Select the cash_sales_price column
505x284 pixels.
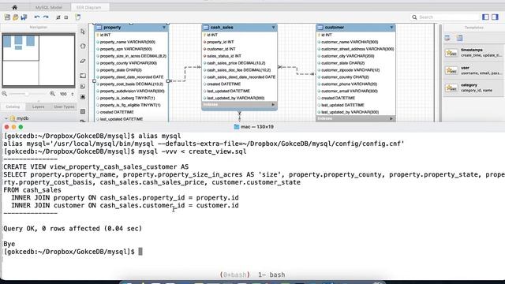[x=239, y=63]
